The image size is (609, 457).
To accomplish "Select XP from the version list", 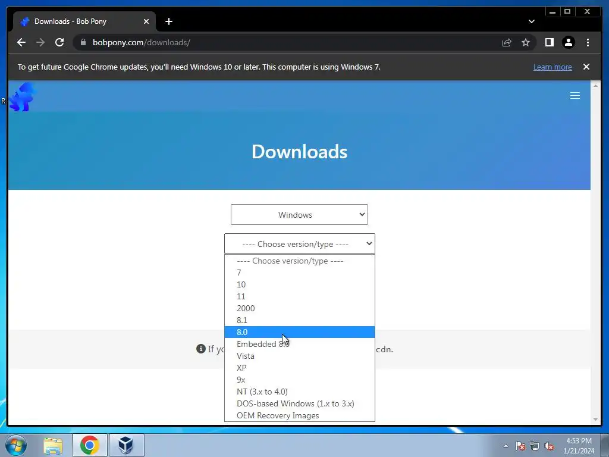I will pos(300,368).
